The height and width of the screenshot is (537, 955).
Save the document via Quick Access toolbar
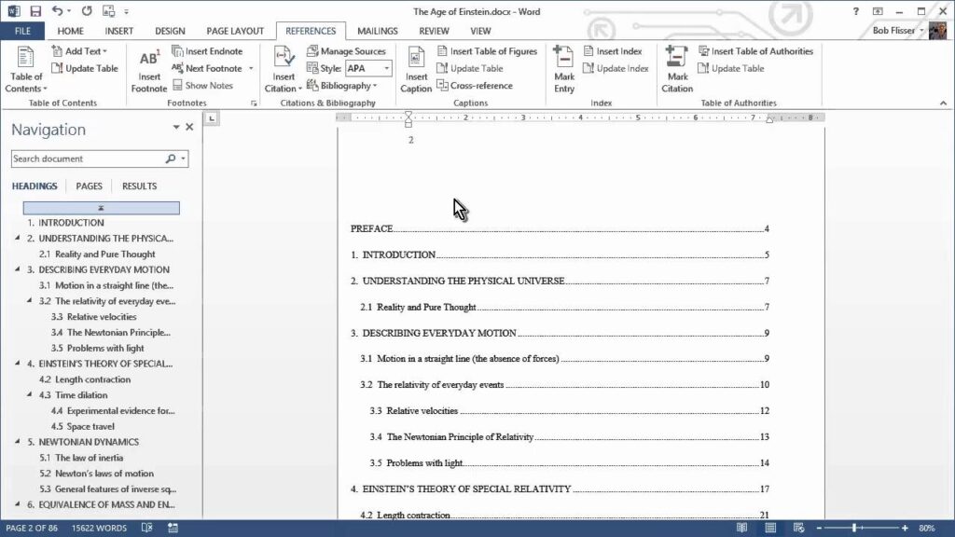[35, 10]
